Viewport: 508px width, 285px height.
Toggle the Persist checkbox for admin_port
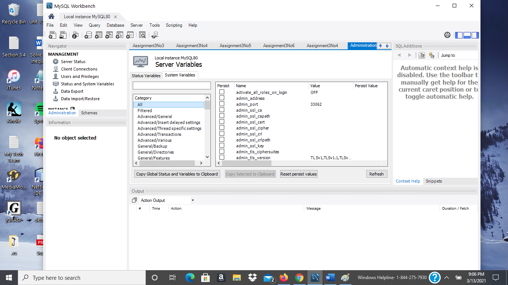(x=222, y=104)
